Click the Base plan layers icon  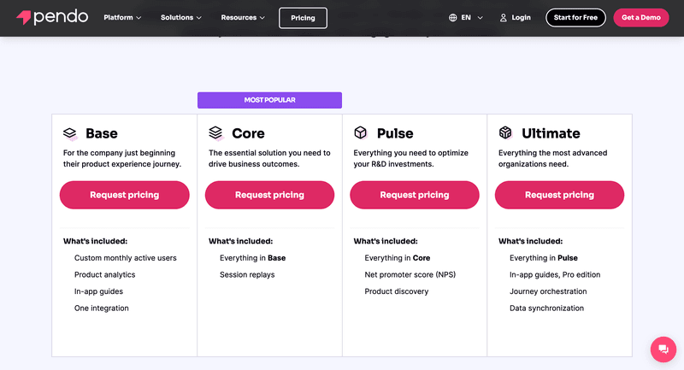(x=70, y=133)
